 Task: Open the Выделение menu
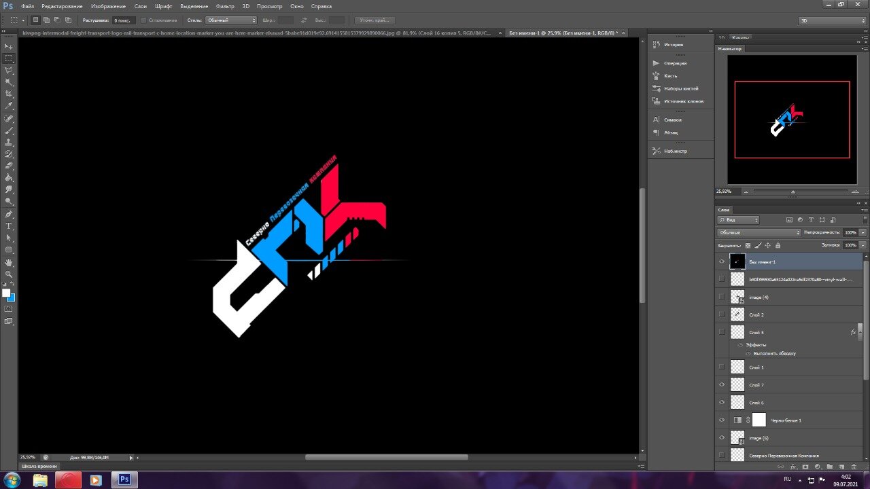click(x=194, y=6)
